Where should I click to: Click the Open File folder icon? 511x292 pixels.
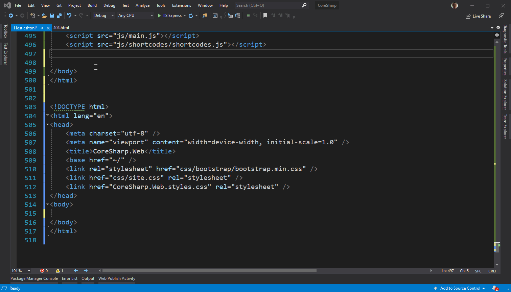click(44, 16)
